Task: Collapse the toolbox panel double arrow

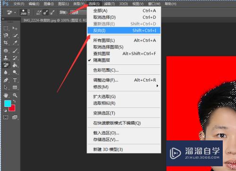Action: (3, 19)
